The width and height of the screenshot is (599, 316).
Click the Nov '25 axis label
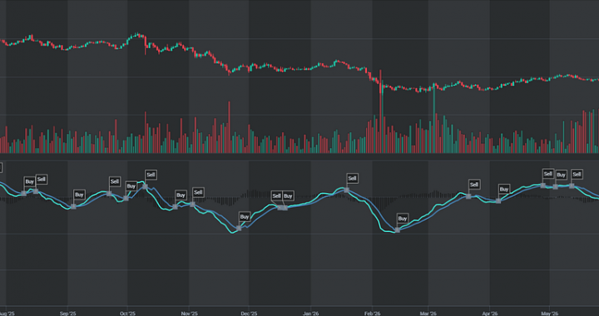(190, 314)
